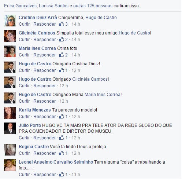Open 'outras 125 pessoas' likes list
The image size is (182, 179).
pyautogui.click(x=93, y=6)
